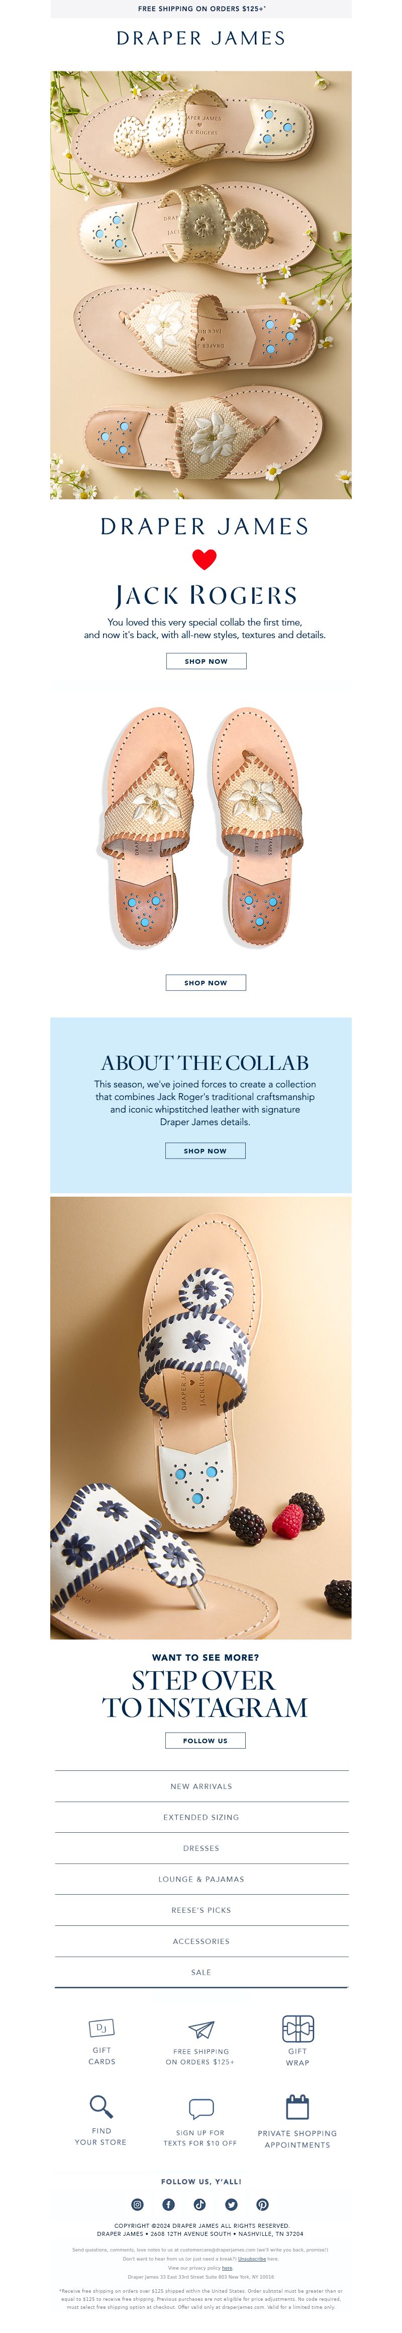
Task: Open the navy floral sandal image
Action: click(200, 1418)
